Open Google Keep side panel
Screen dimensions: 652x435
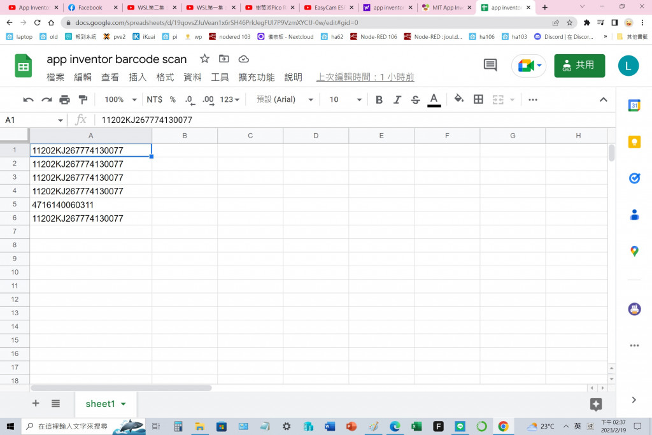[x=634, y=142]
